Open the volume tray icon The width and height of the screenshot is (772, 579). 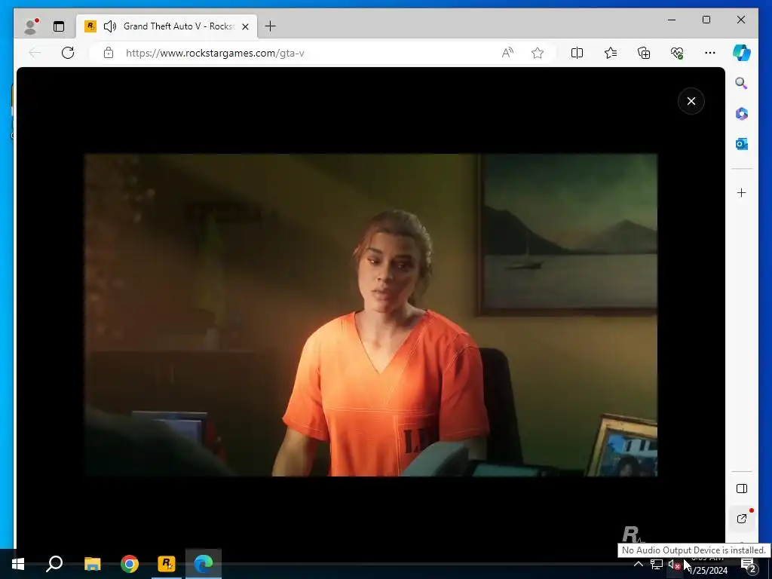tap(674, 565)
